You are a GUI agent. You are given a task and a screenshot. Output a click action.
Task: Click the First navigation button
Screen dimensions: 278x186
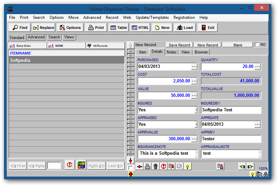coord(18,166)
